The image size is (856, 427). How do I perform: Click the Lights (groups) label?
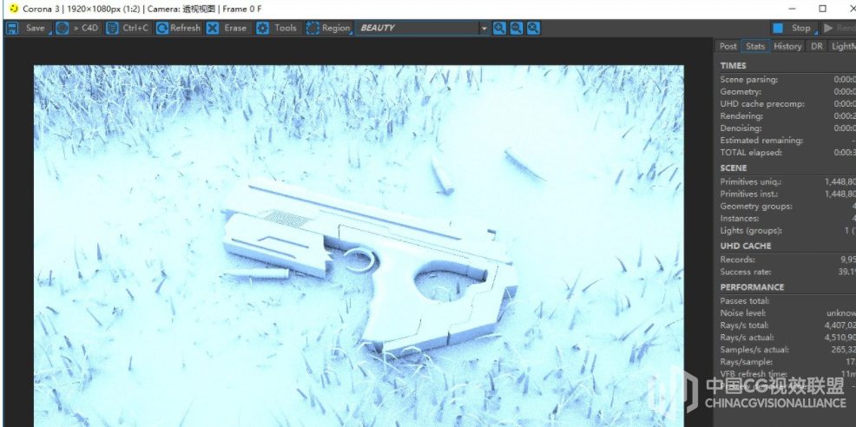(751, 231)
